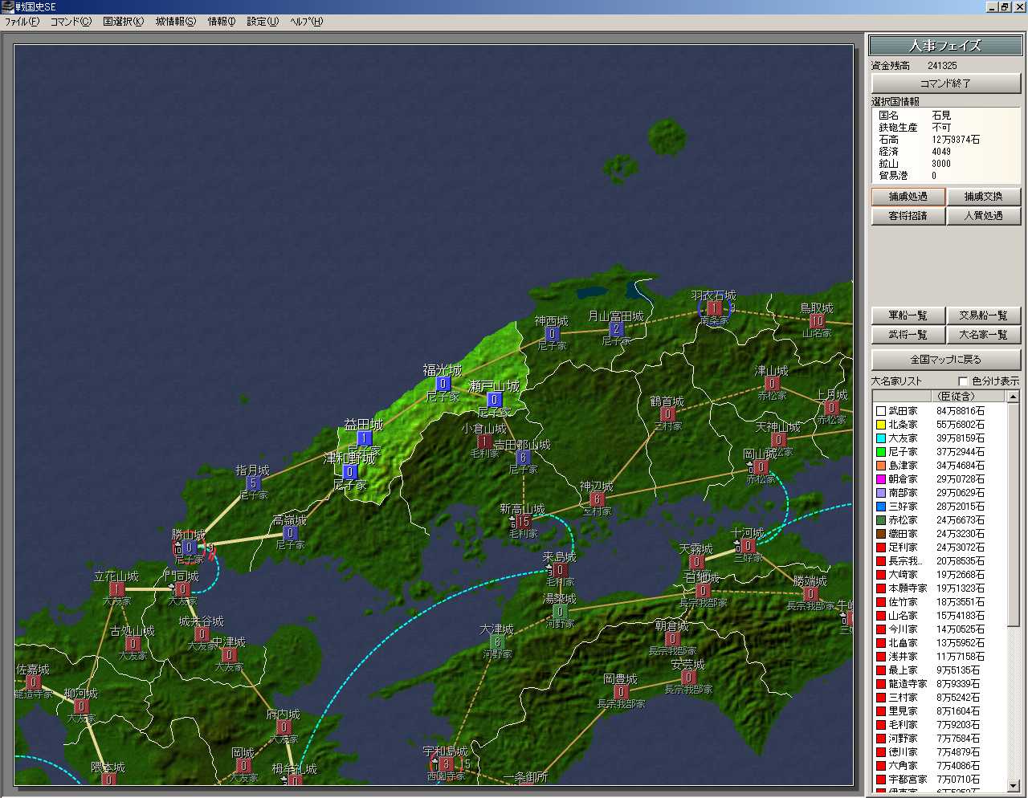Click the 府内城 castle marker
Screen dimensions: 1028x798
click(284, 727)
